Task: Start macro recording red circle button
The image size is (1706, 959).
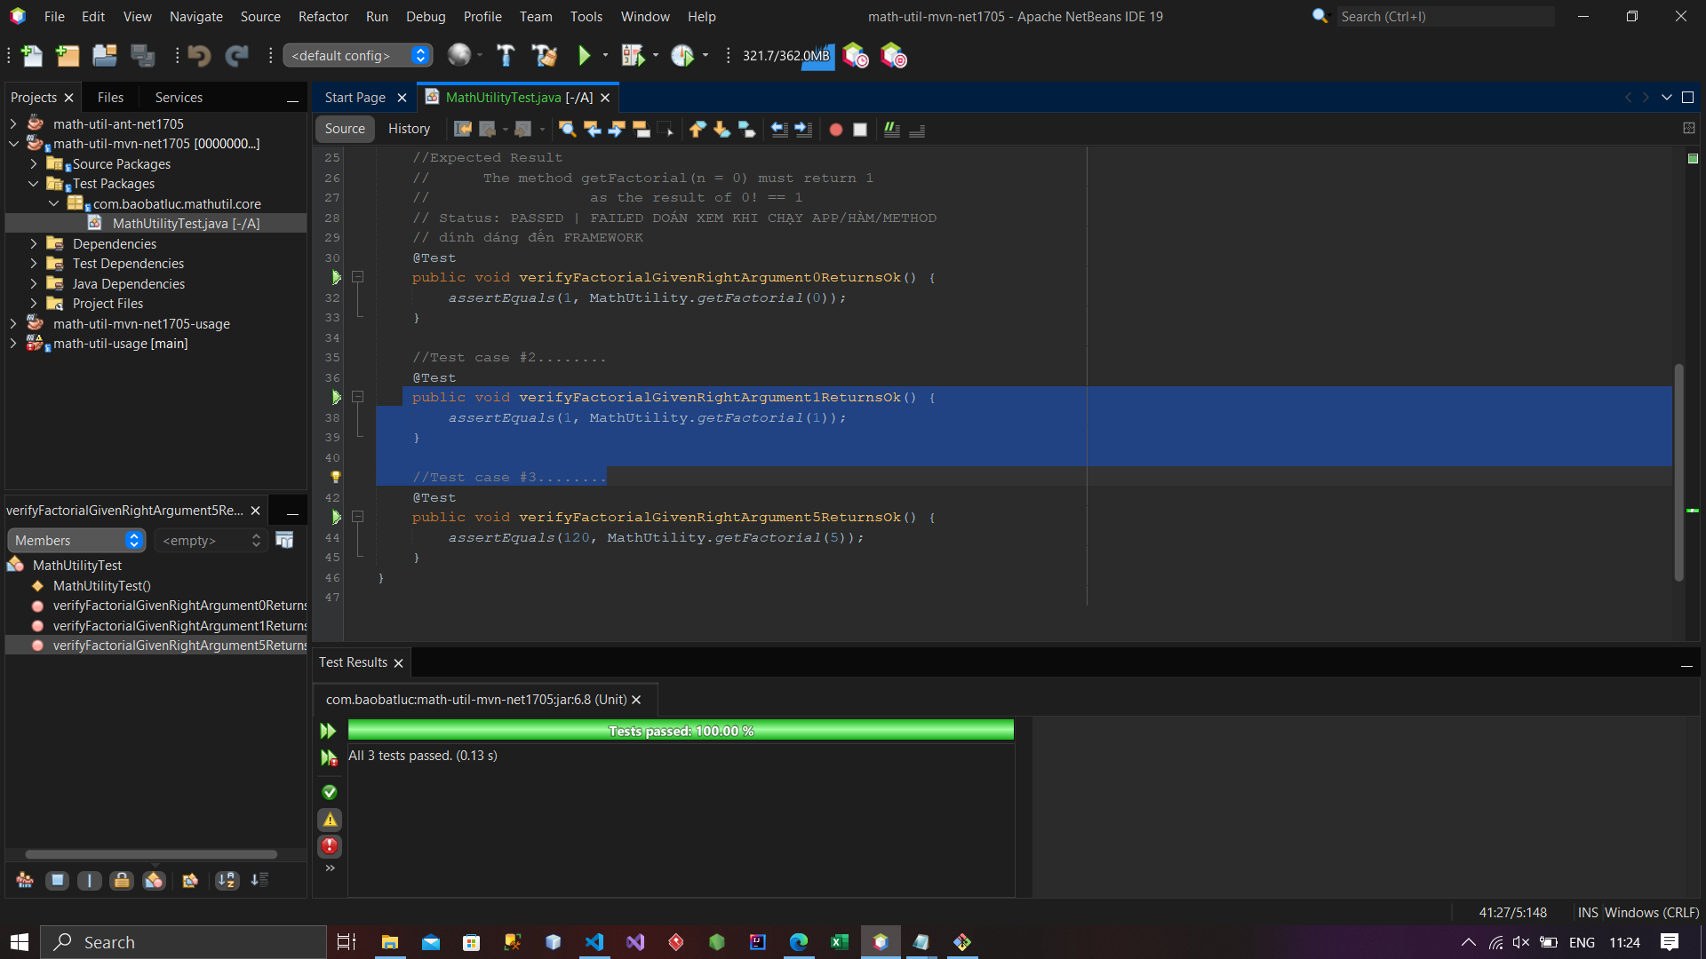Action: [x=835, y=130]
